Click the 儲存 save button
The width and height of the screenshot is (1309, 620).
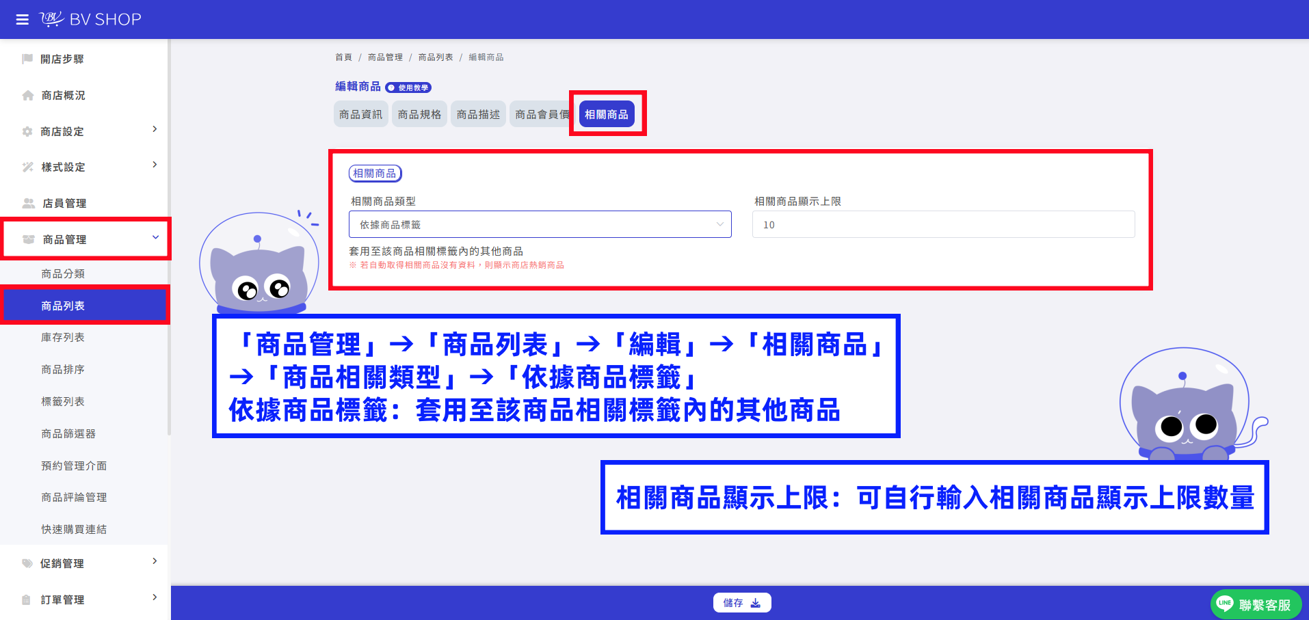pos(742,603)
